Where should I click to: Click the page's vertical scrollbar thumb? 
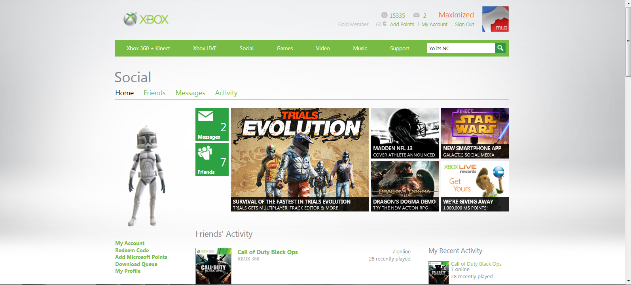[x=628, y=42]
